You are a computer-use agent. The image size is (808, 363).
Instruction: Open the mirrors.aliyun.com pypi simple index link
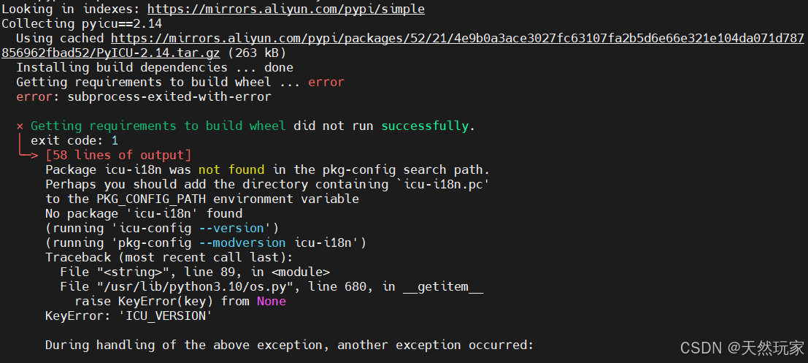point(286,9)
